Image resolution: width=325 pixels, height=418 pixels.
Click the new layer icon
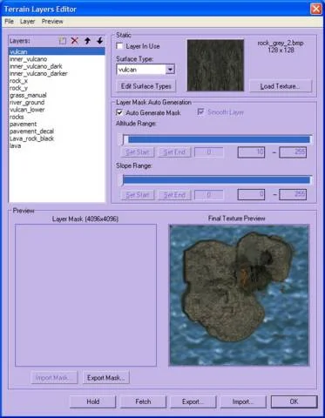pos(63,41)
